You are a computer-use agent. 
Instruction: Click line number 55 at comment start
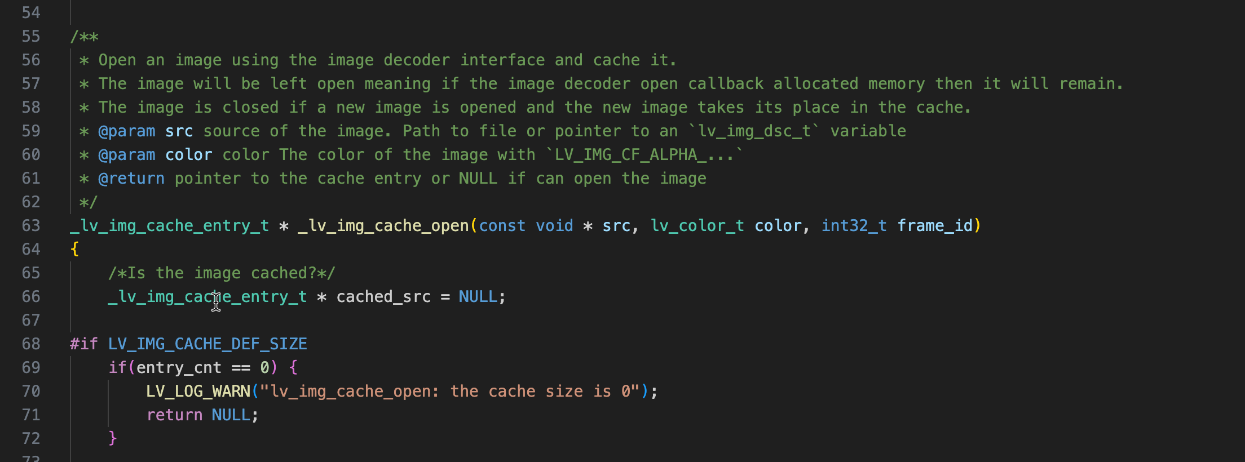(31, 36)
